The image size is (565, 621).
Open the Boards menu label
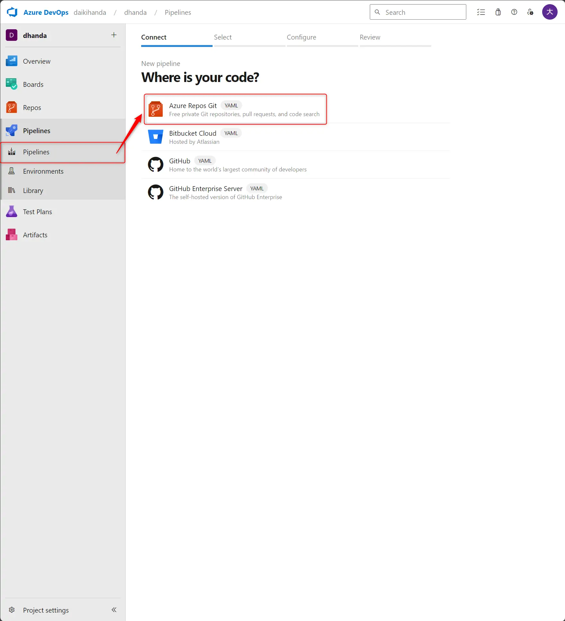point(33,84)
